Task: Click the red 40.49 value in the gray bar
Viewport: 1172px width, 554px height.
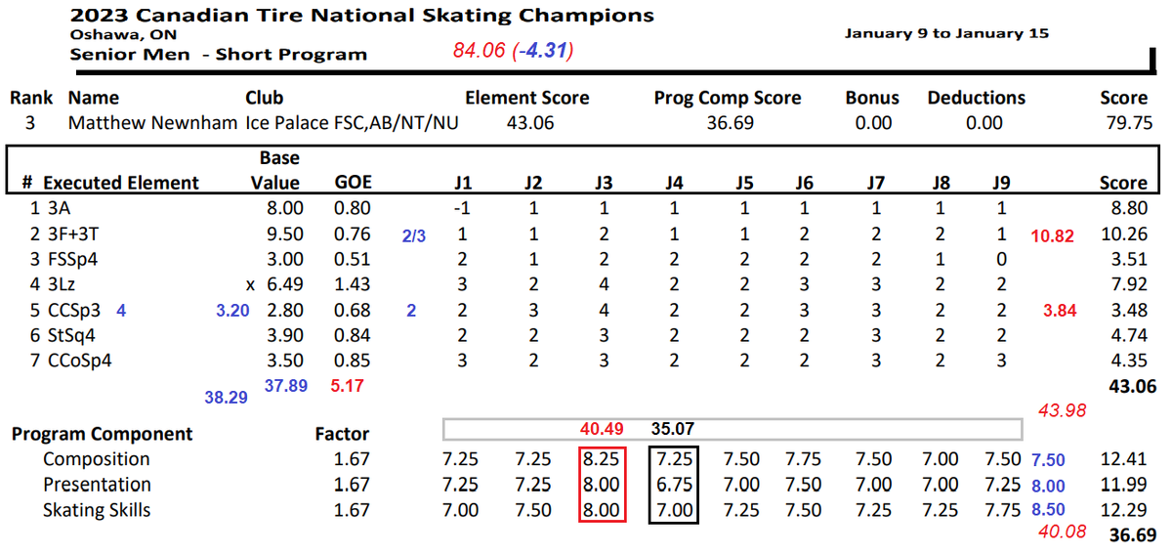Action: [x=602, y=428]
